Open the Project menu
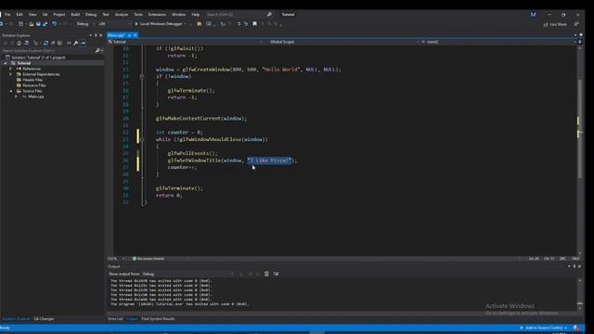This screenshot has width=594, height=334. (x=58, y=15)
